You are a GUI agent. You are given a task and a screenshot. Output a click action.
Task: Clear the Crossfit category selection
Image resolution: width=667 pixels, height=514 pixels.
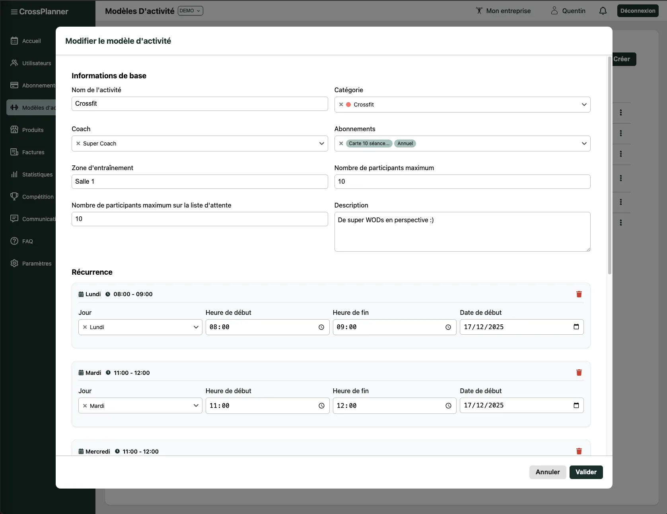[341, 105]
